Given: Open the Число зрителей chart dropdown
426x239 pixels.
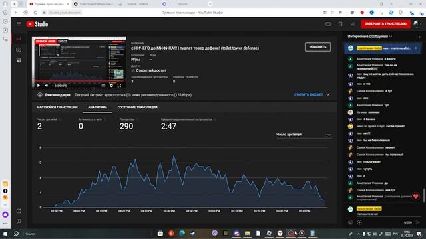Looking at the screenshot, I should pyautogui.click(x=304, y=135).
